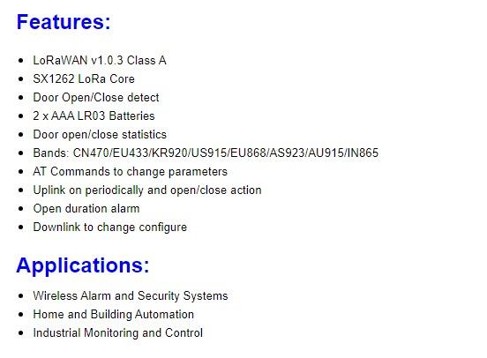This screenshot has width=487, height=358.
Task: Click the bullet before Industrial Monitoring
Action: pos(21,333)
